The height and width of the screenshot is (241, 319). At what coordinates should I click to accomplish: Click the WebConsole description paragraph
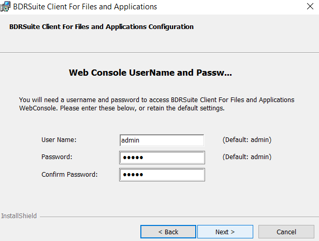(156, 104)
